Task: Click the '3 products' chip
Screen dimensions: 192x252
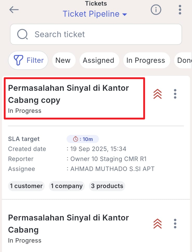Action: (107, 186)
